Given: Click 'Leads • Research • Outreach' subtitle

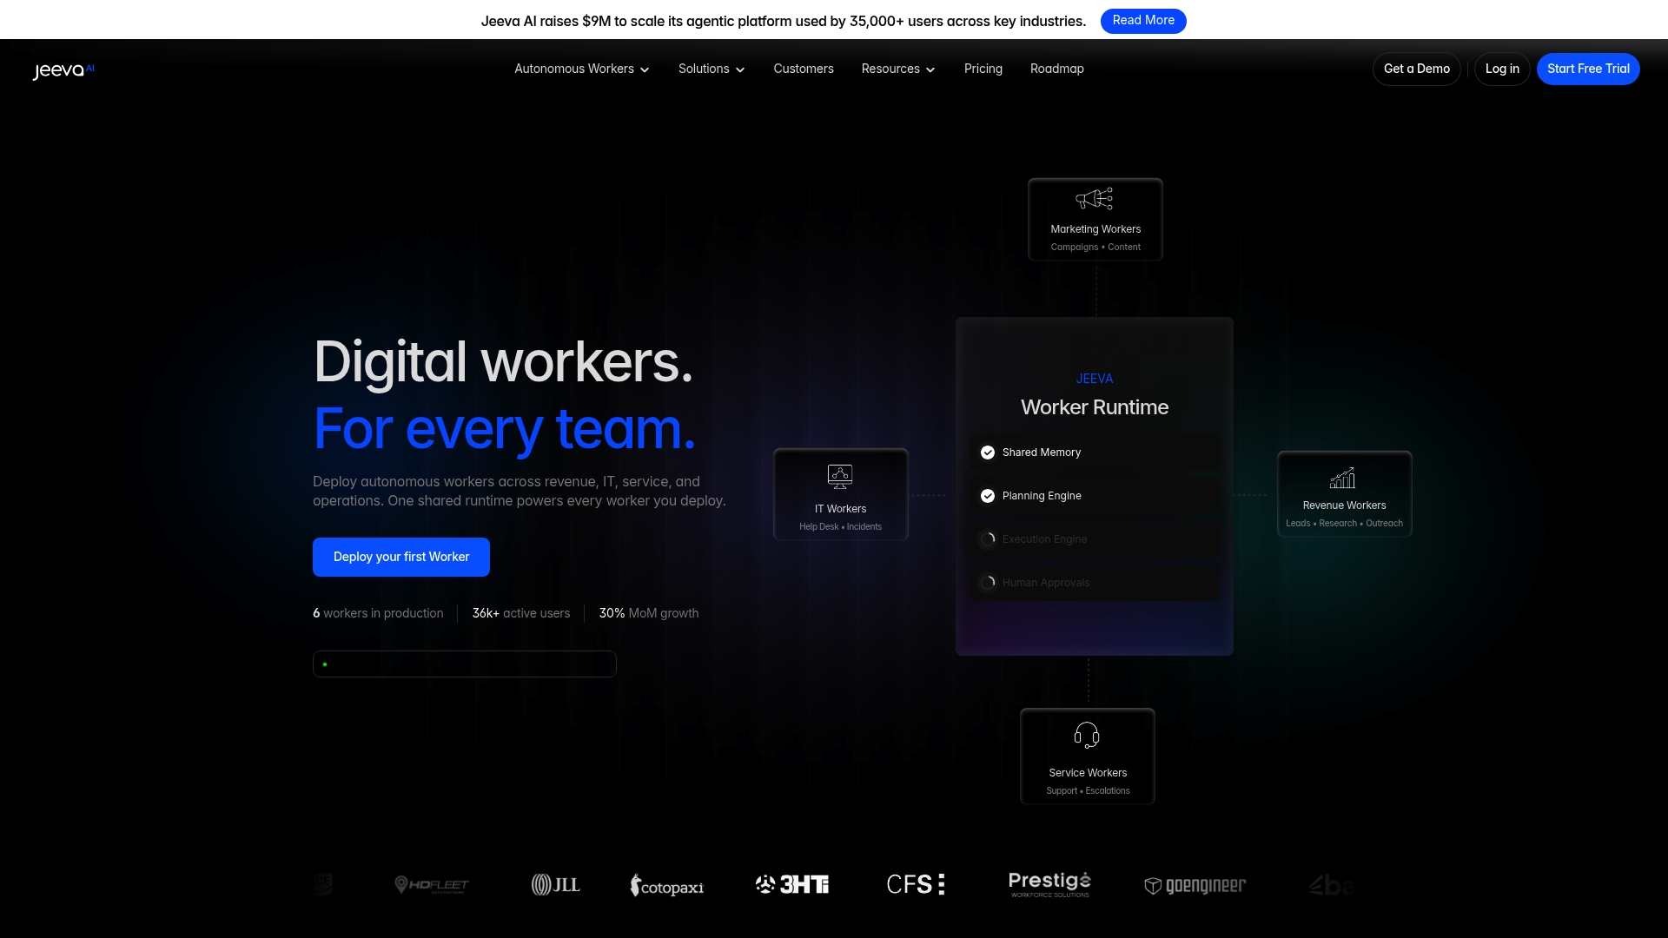Looking at the screenshot, I should (1344, 524).
